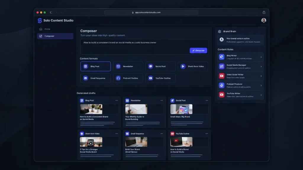Click the Generate button
This screenshot has width=303, height=170.
click(x=198, y=50)
